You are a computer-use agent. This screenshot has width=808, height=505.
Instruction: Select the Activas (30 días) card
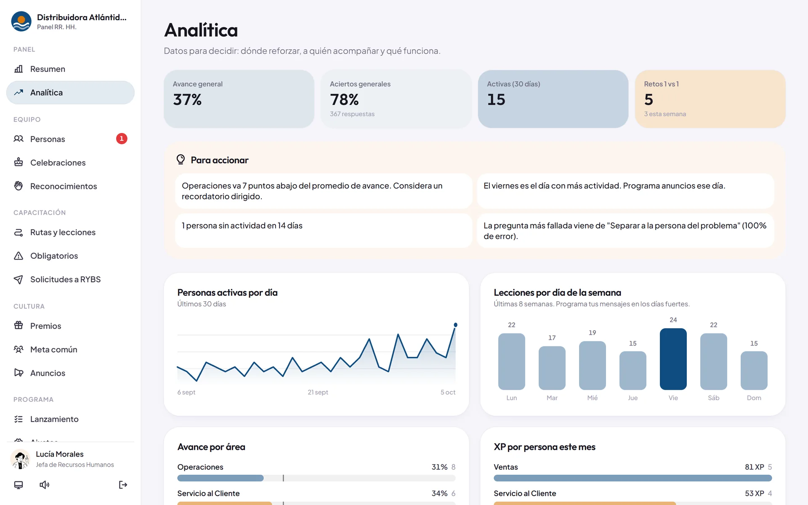tap(553, 99)
